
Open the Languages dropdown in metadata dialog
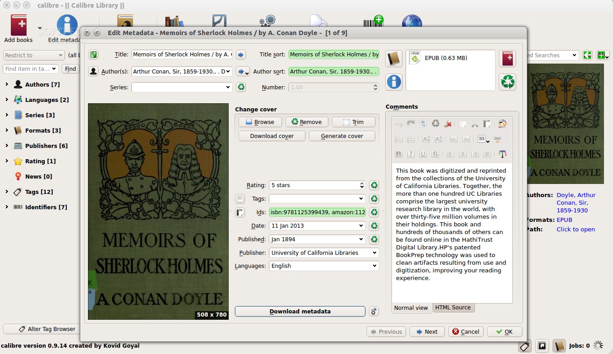pos(374,266)
